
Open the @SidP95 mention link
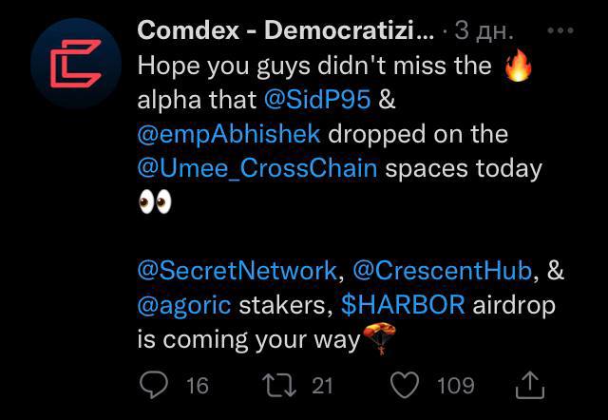pyautogui.click(x=317, y=100)
